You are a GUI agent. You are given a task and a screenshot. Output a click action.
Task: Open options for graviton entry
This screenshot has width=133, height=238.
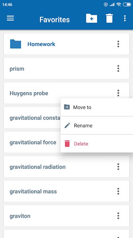tap(118, 216)
